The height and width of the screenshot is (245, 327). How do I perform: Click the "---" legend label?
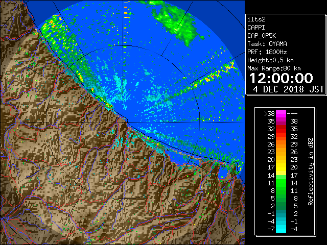tap(292, 114)
